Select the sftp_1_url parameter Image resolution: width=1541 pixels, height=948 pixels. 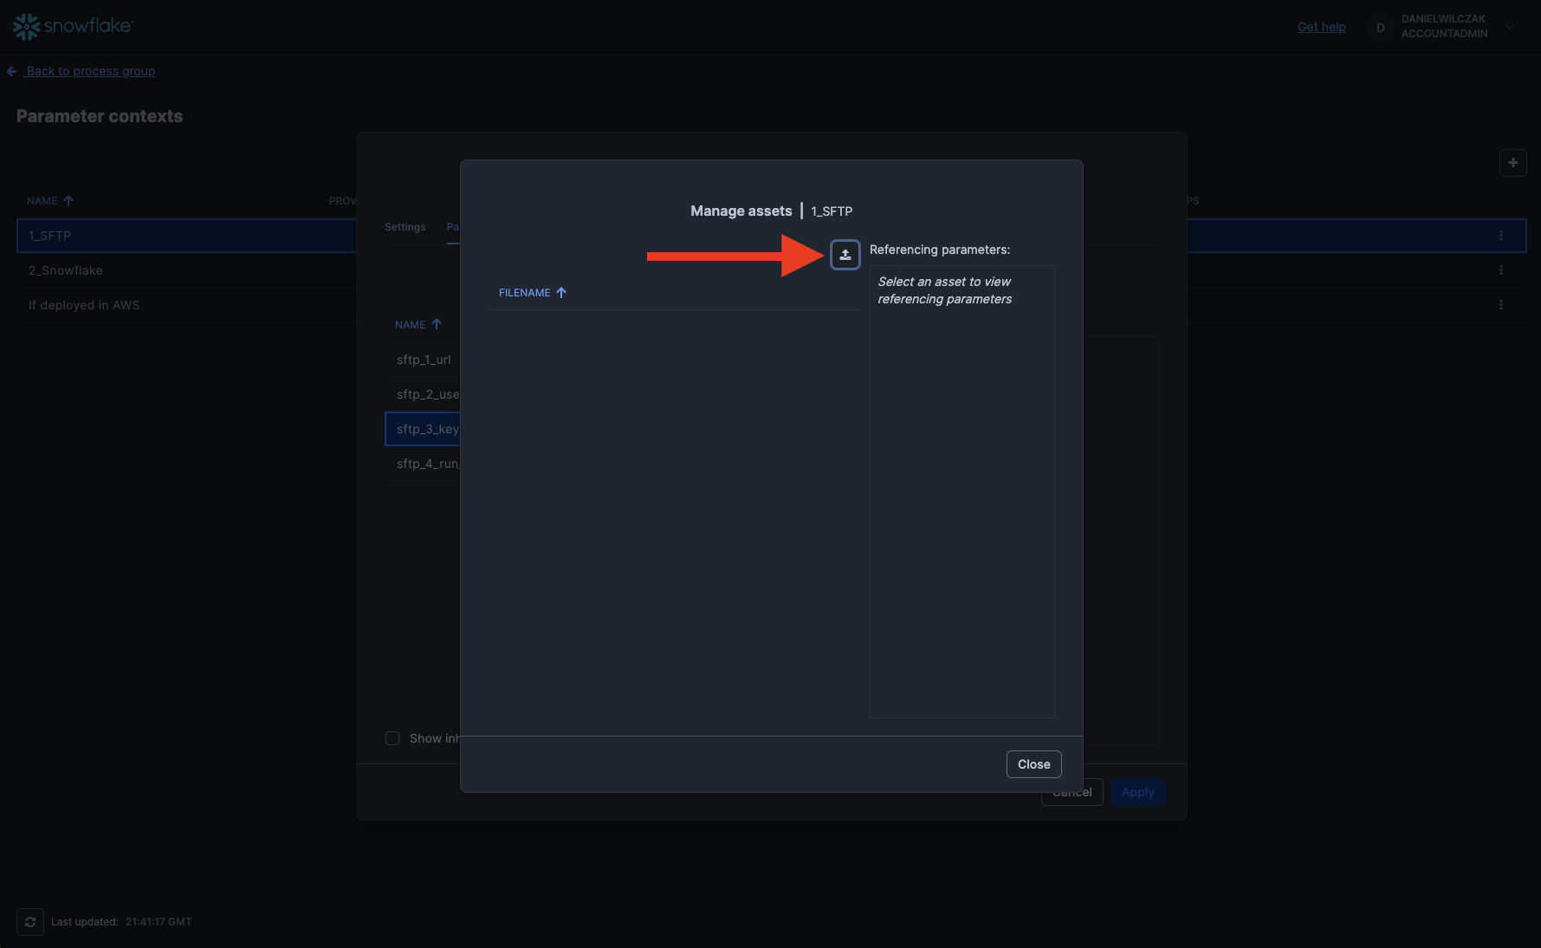click(424, 360)
